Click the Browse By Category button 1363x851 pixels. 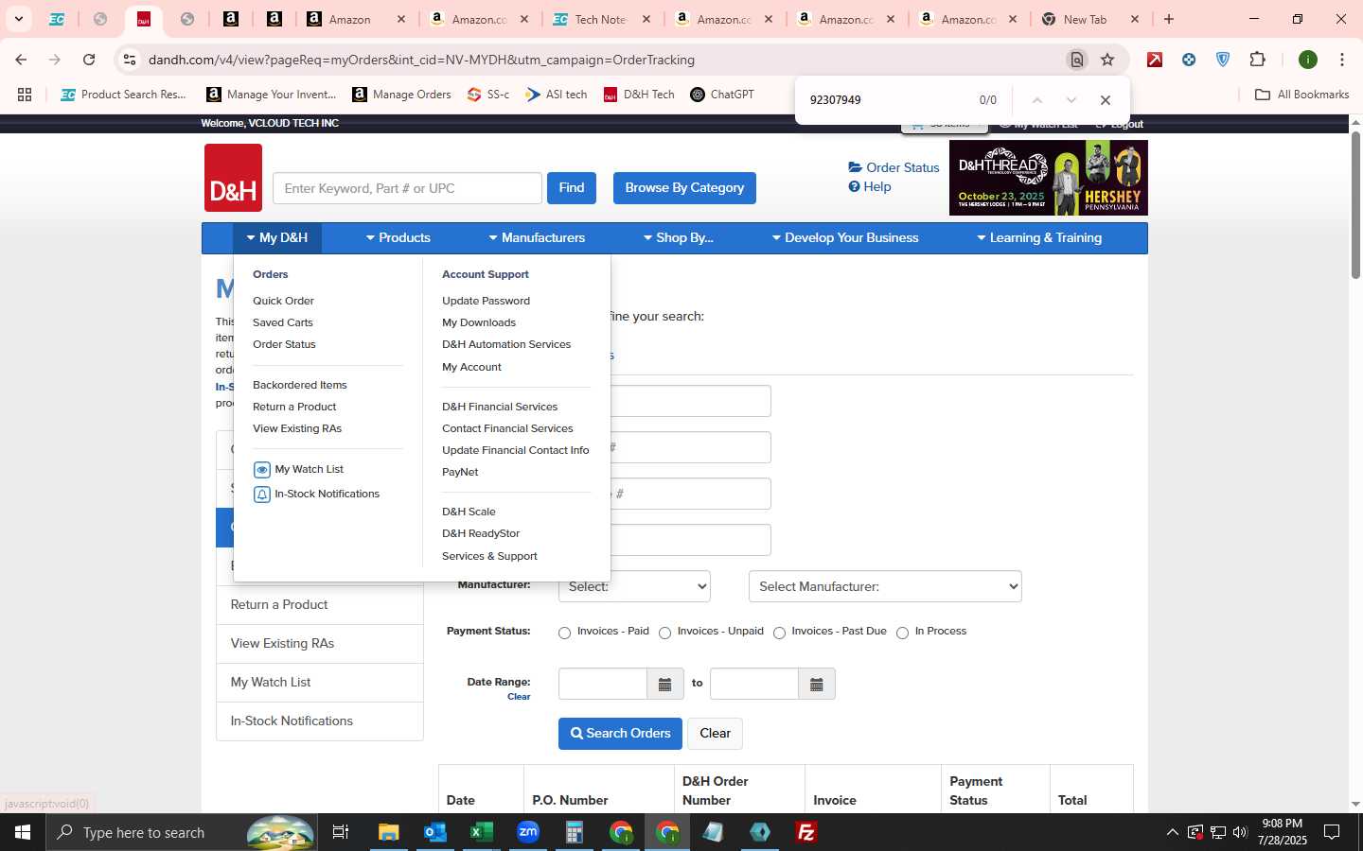coord(684,188)
